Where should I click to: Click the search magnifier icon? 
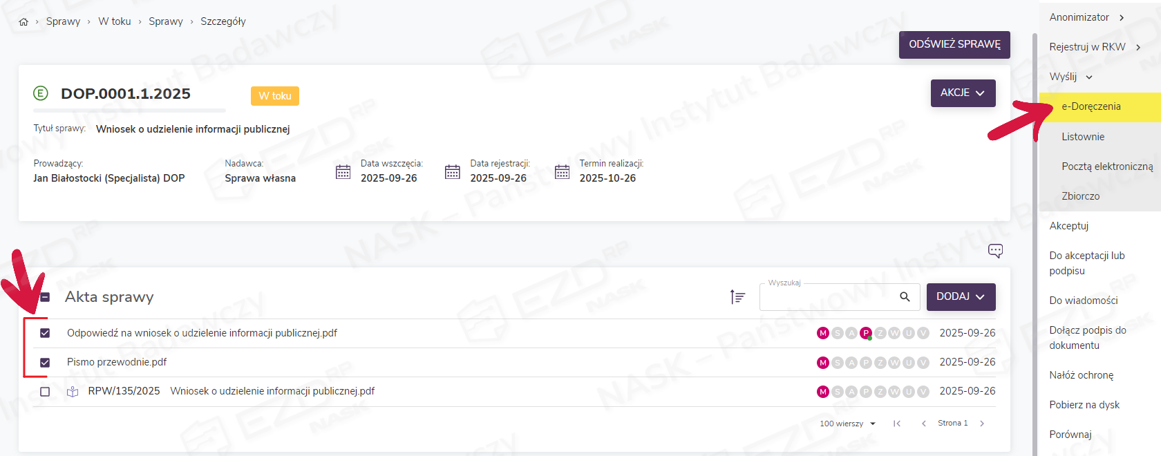click(905, 297)
